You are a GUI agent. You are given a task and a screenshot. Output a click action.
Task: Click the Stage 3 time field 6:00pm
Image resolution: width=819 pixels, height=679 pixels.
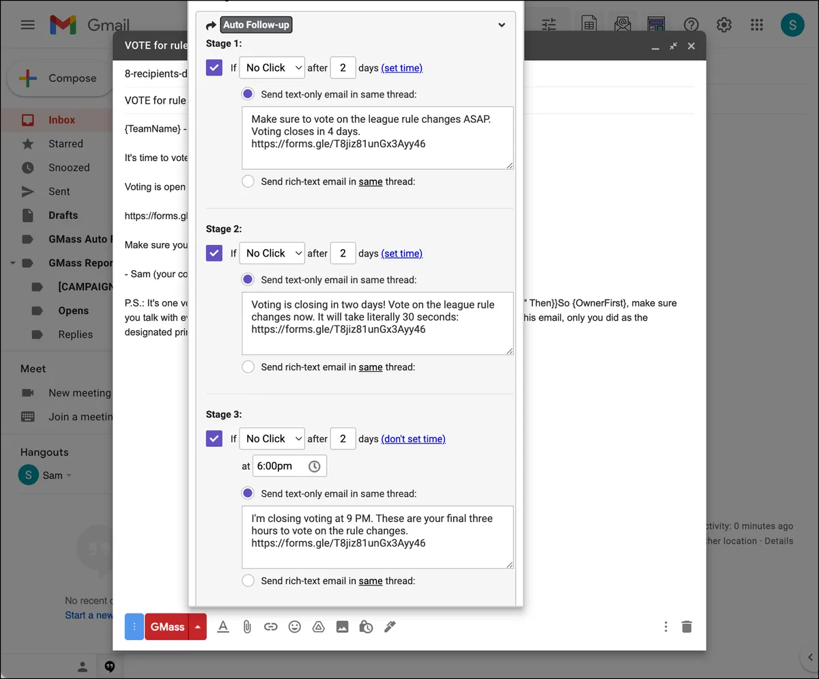289,466
